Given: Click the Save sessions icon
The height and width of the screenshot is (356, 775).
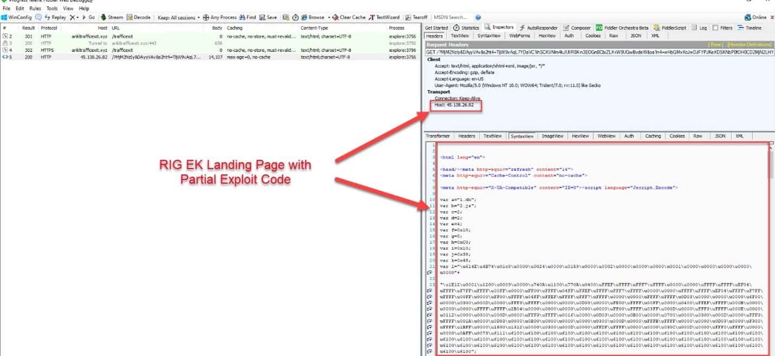Looking at the screenshot, I should tap(268, 17).
